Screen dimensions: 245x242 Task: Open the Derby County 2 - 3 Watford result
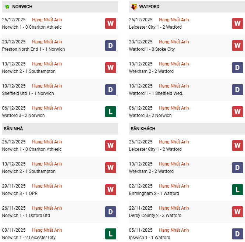[x=155, y=216]
